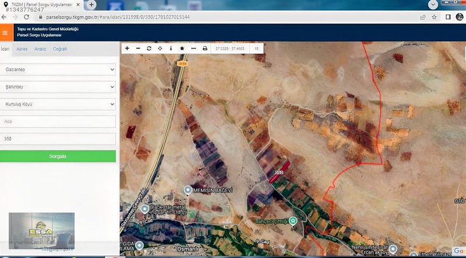The width and height of the screenshot is (466, 258).
Task: Click the Bahçeci çiftliği green marker
Action: (293, 221)
